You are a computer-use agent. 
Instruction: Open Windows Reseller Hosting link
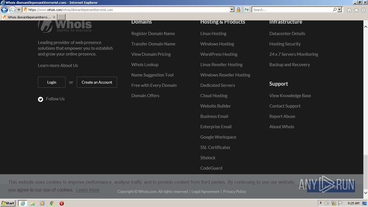[x=225, y=75]
